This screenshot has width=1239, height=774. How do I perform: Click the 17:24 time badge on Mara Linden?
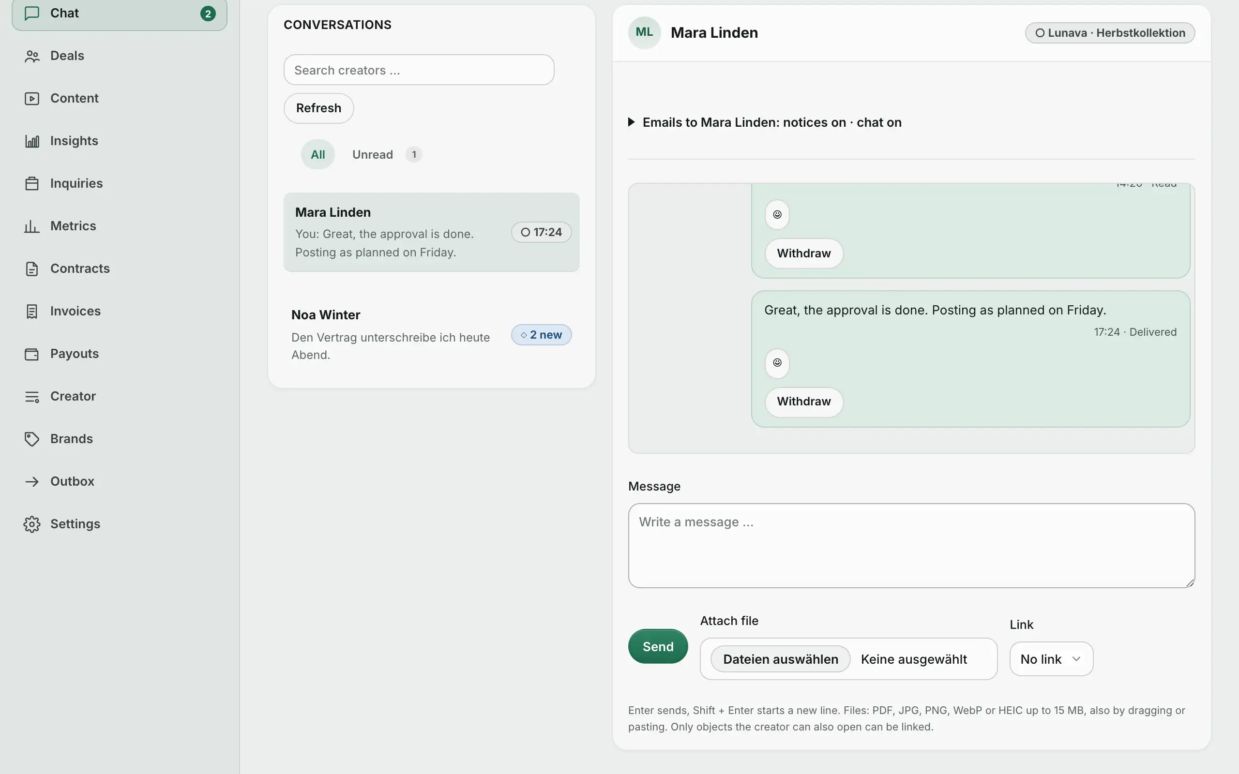(x=541, y=232)
